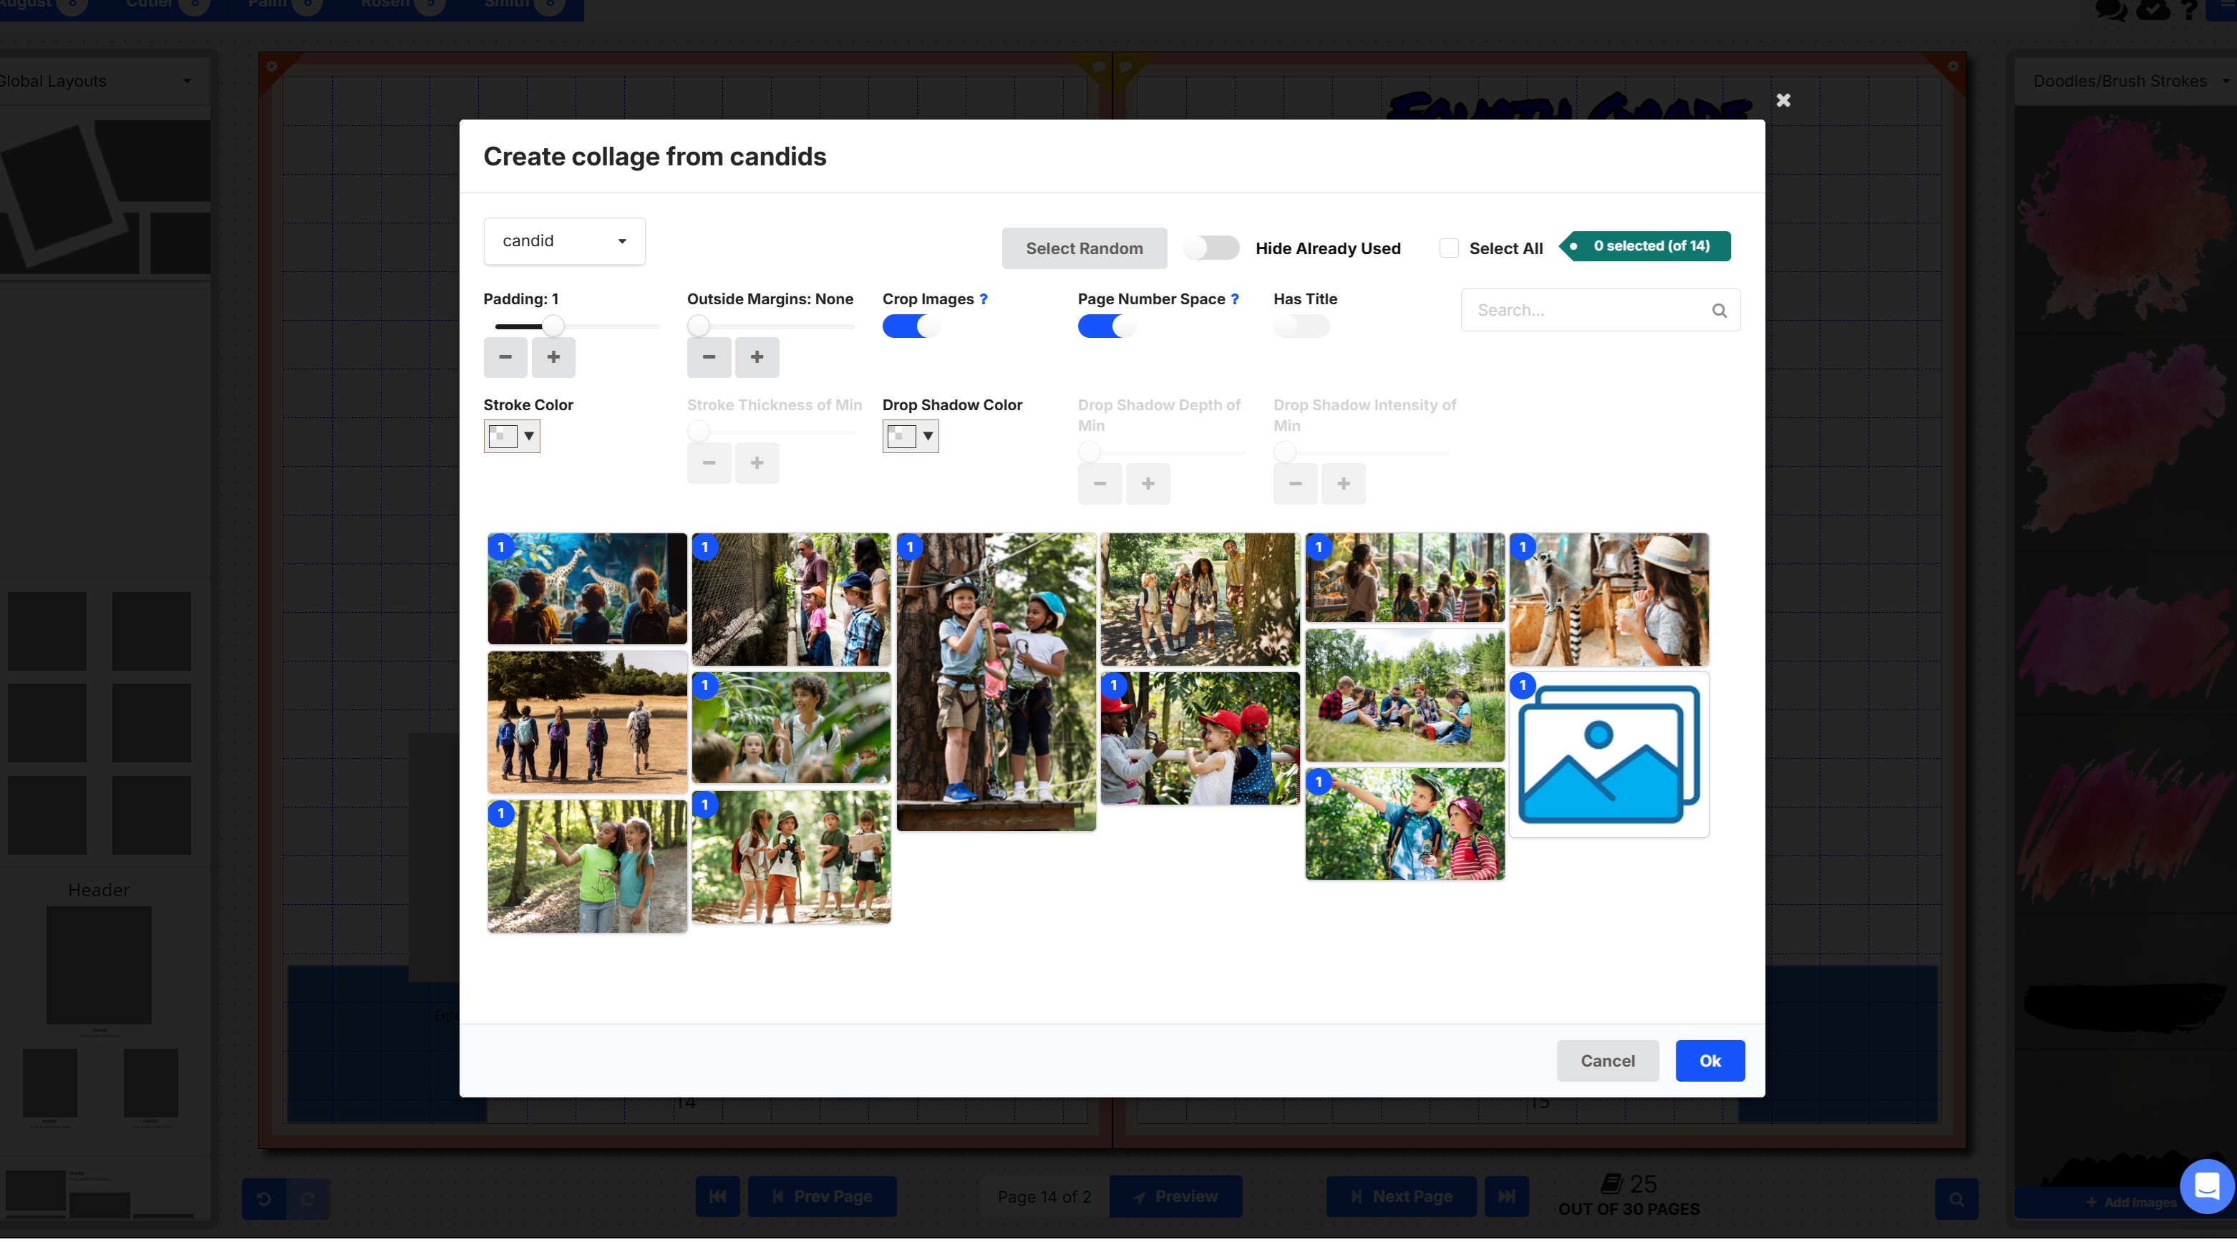Close the collage dialog with the X icon

pos(1783,101)
